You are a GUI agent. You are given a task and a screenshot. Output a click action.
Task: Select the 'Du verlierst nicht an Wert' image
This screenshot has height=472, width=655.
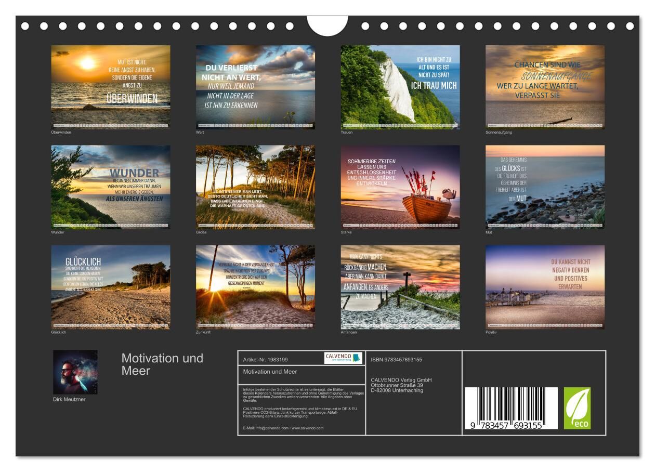(x=255, y=87)
